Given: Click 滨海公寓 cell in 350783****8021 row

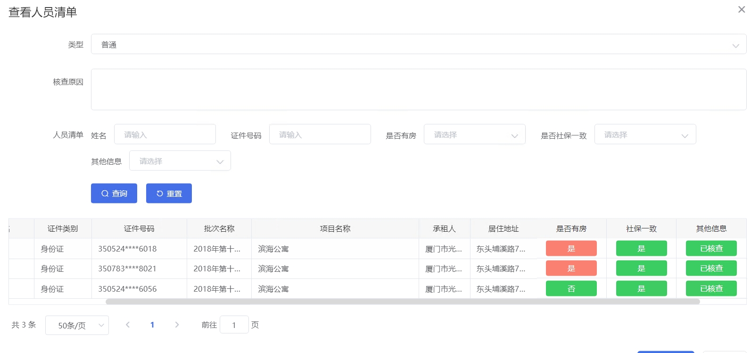Looking at the screenshot, I should (x=335, y=269).
